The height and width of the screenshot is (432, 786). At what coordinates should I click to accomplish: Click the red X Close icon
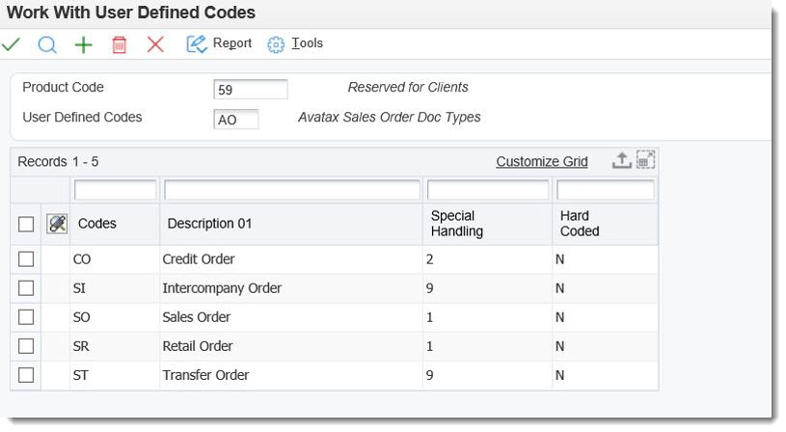tap(155, 44)
